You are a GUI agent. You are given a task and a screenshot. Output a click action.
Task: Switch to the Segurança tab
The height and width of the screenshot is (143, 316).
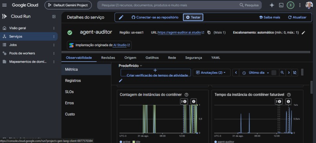pyautogui.click(x=193, y=58)
